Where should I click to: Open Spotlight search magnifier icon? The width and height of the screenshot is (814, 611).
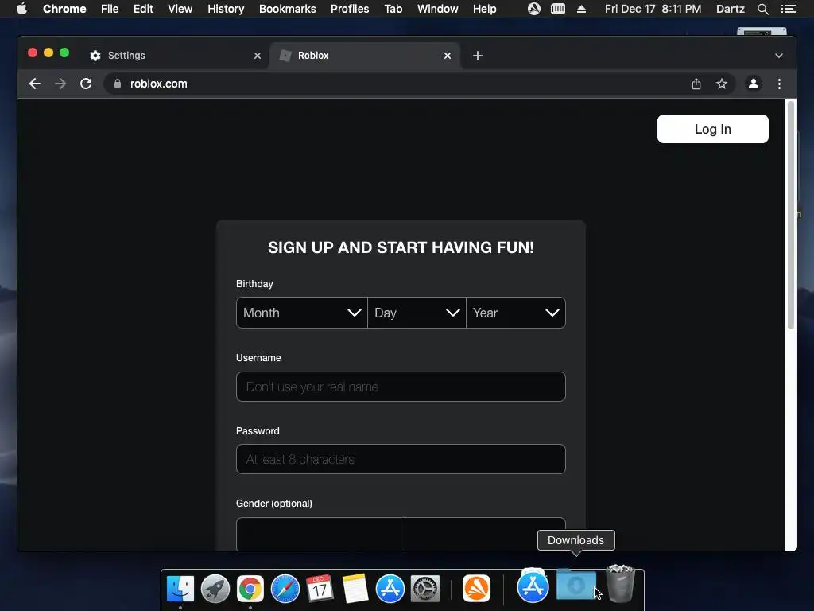click(x=763, y=9)
